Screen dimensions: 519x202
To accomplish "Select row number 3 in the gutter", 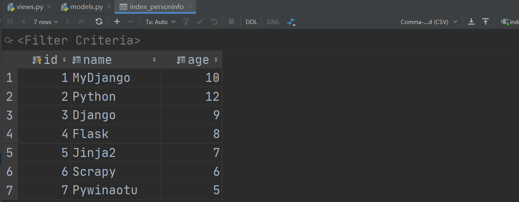I will click(x=9, y=115).
